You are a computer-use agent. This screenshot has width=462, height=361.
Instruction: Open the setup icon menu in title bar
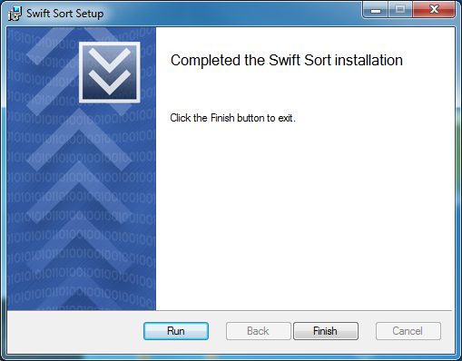pos(15,14)
